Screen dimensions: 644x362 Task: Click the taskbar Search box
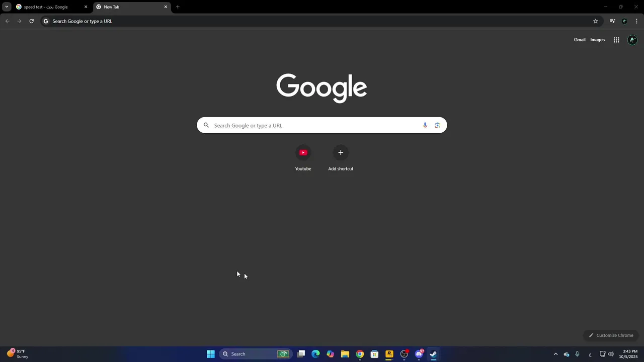pyautogui.click(x=255, y=354)
